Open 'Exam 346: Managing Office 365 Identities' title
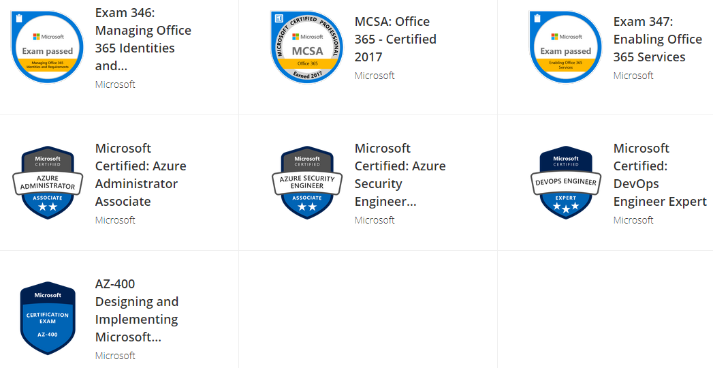 tap(143, 39)
